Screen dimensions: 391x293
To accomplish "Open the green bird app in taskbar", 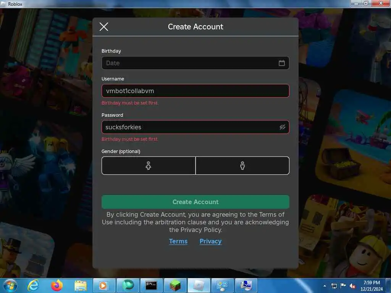I will pos(128,285).
